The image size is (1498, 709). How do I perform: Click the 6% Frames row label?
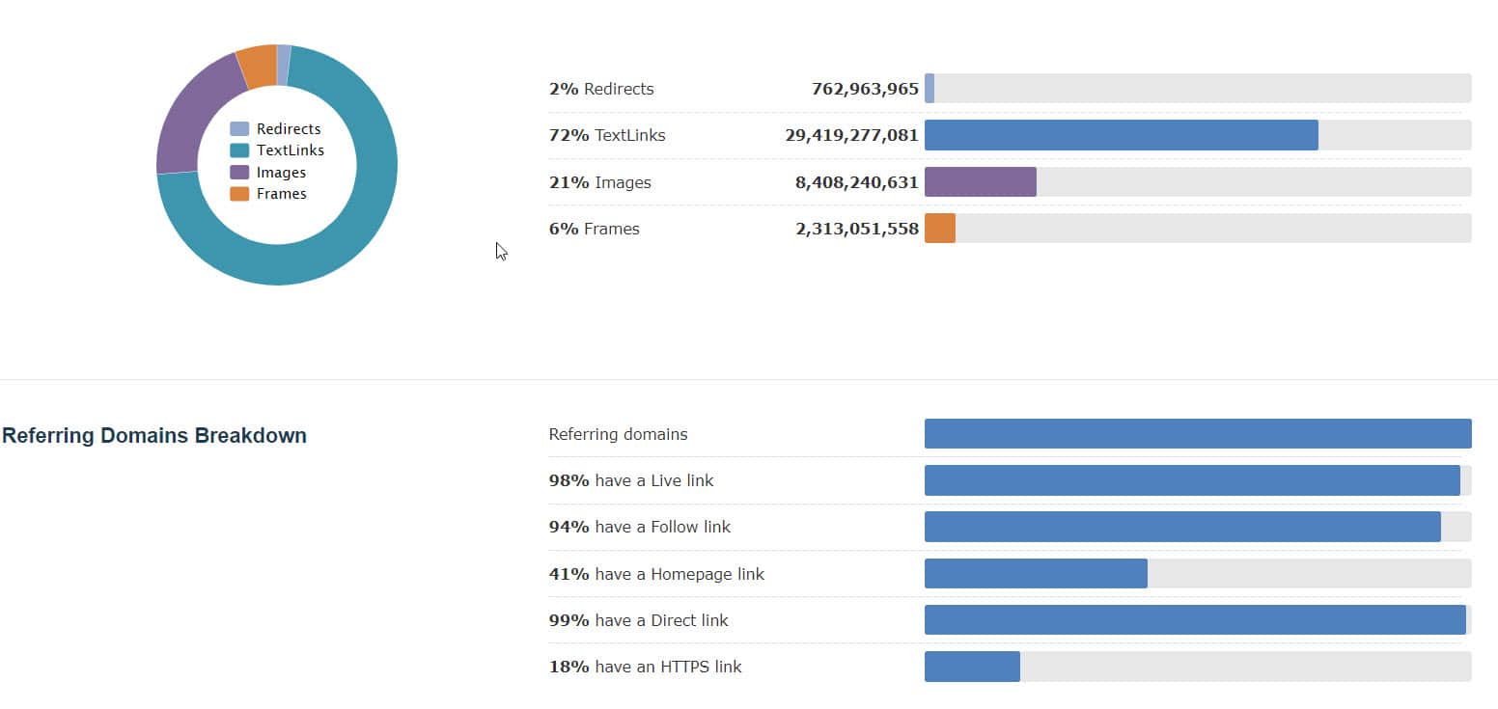pos(594,229)
